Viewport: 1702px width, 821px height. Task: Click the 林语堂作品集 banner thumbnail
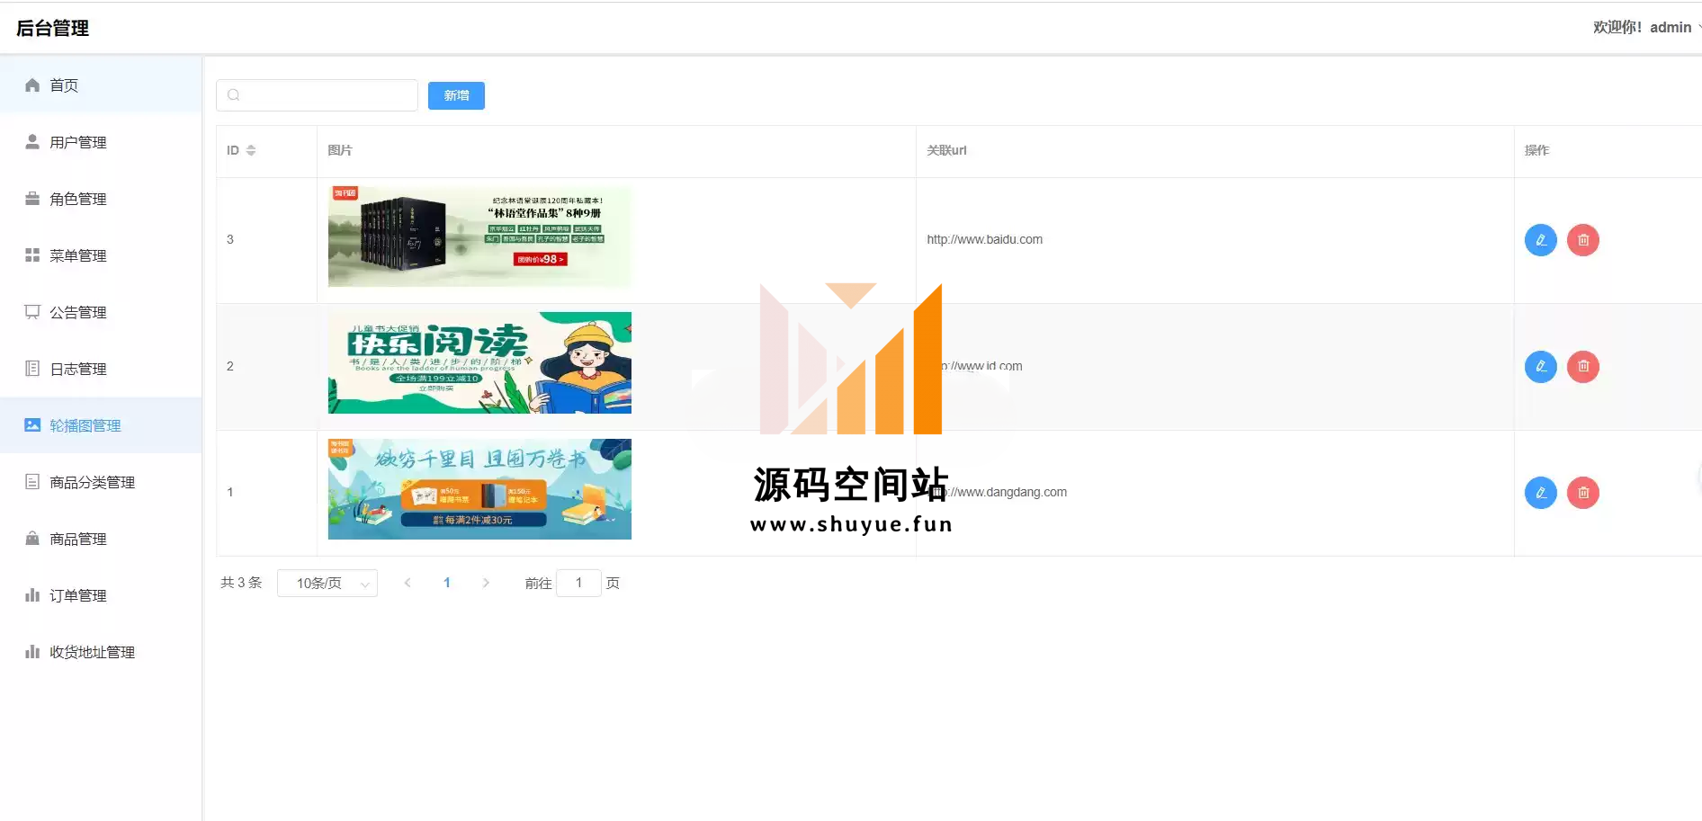(479, 236)
